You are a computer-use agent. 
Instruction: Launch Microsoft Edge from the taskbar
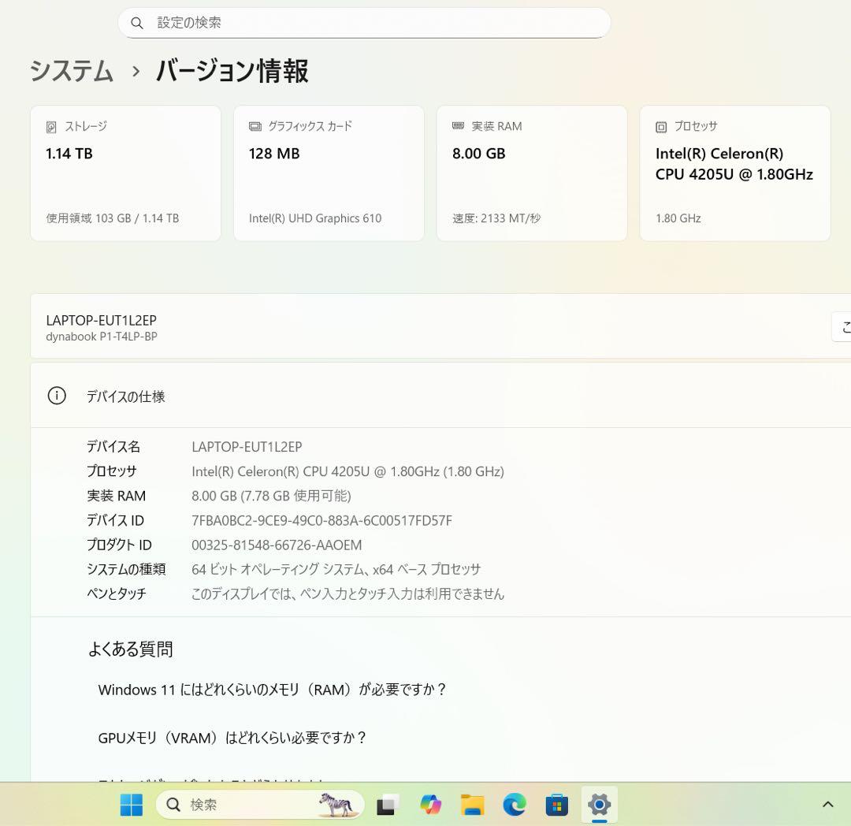tap(514, 805)
